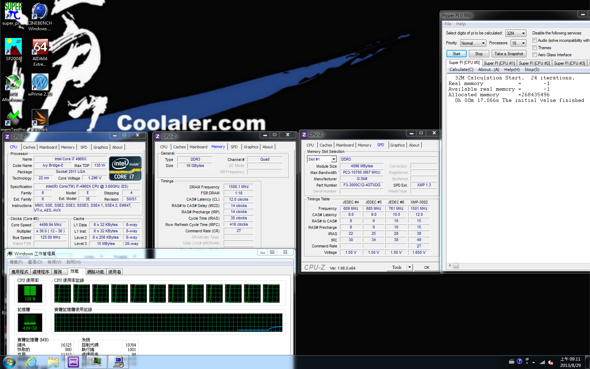590x369 pixels.
Task: Select Mainboard tab in CPU-Z memory window
Action: (198, 147)
